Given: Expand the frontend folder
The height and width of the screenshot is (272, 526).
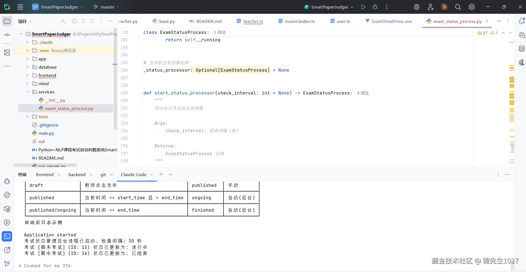Looking at the screenshot, I should pyautogui.click(x=27, y=75).
